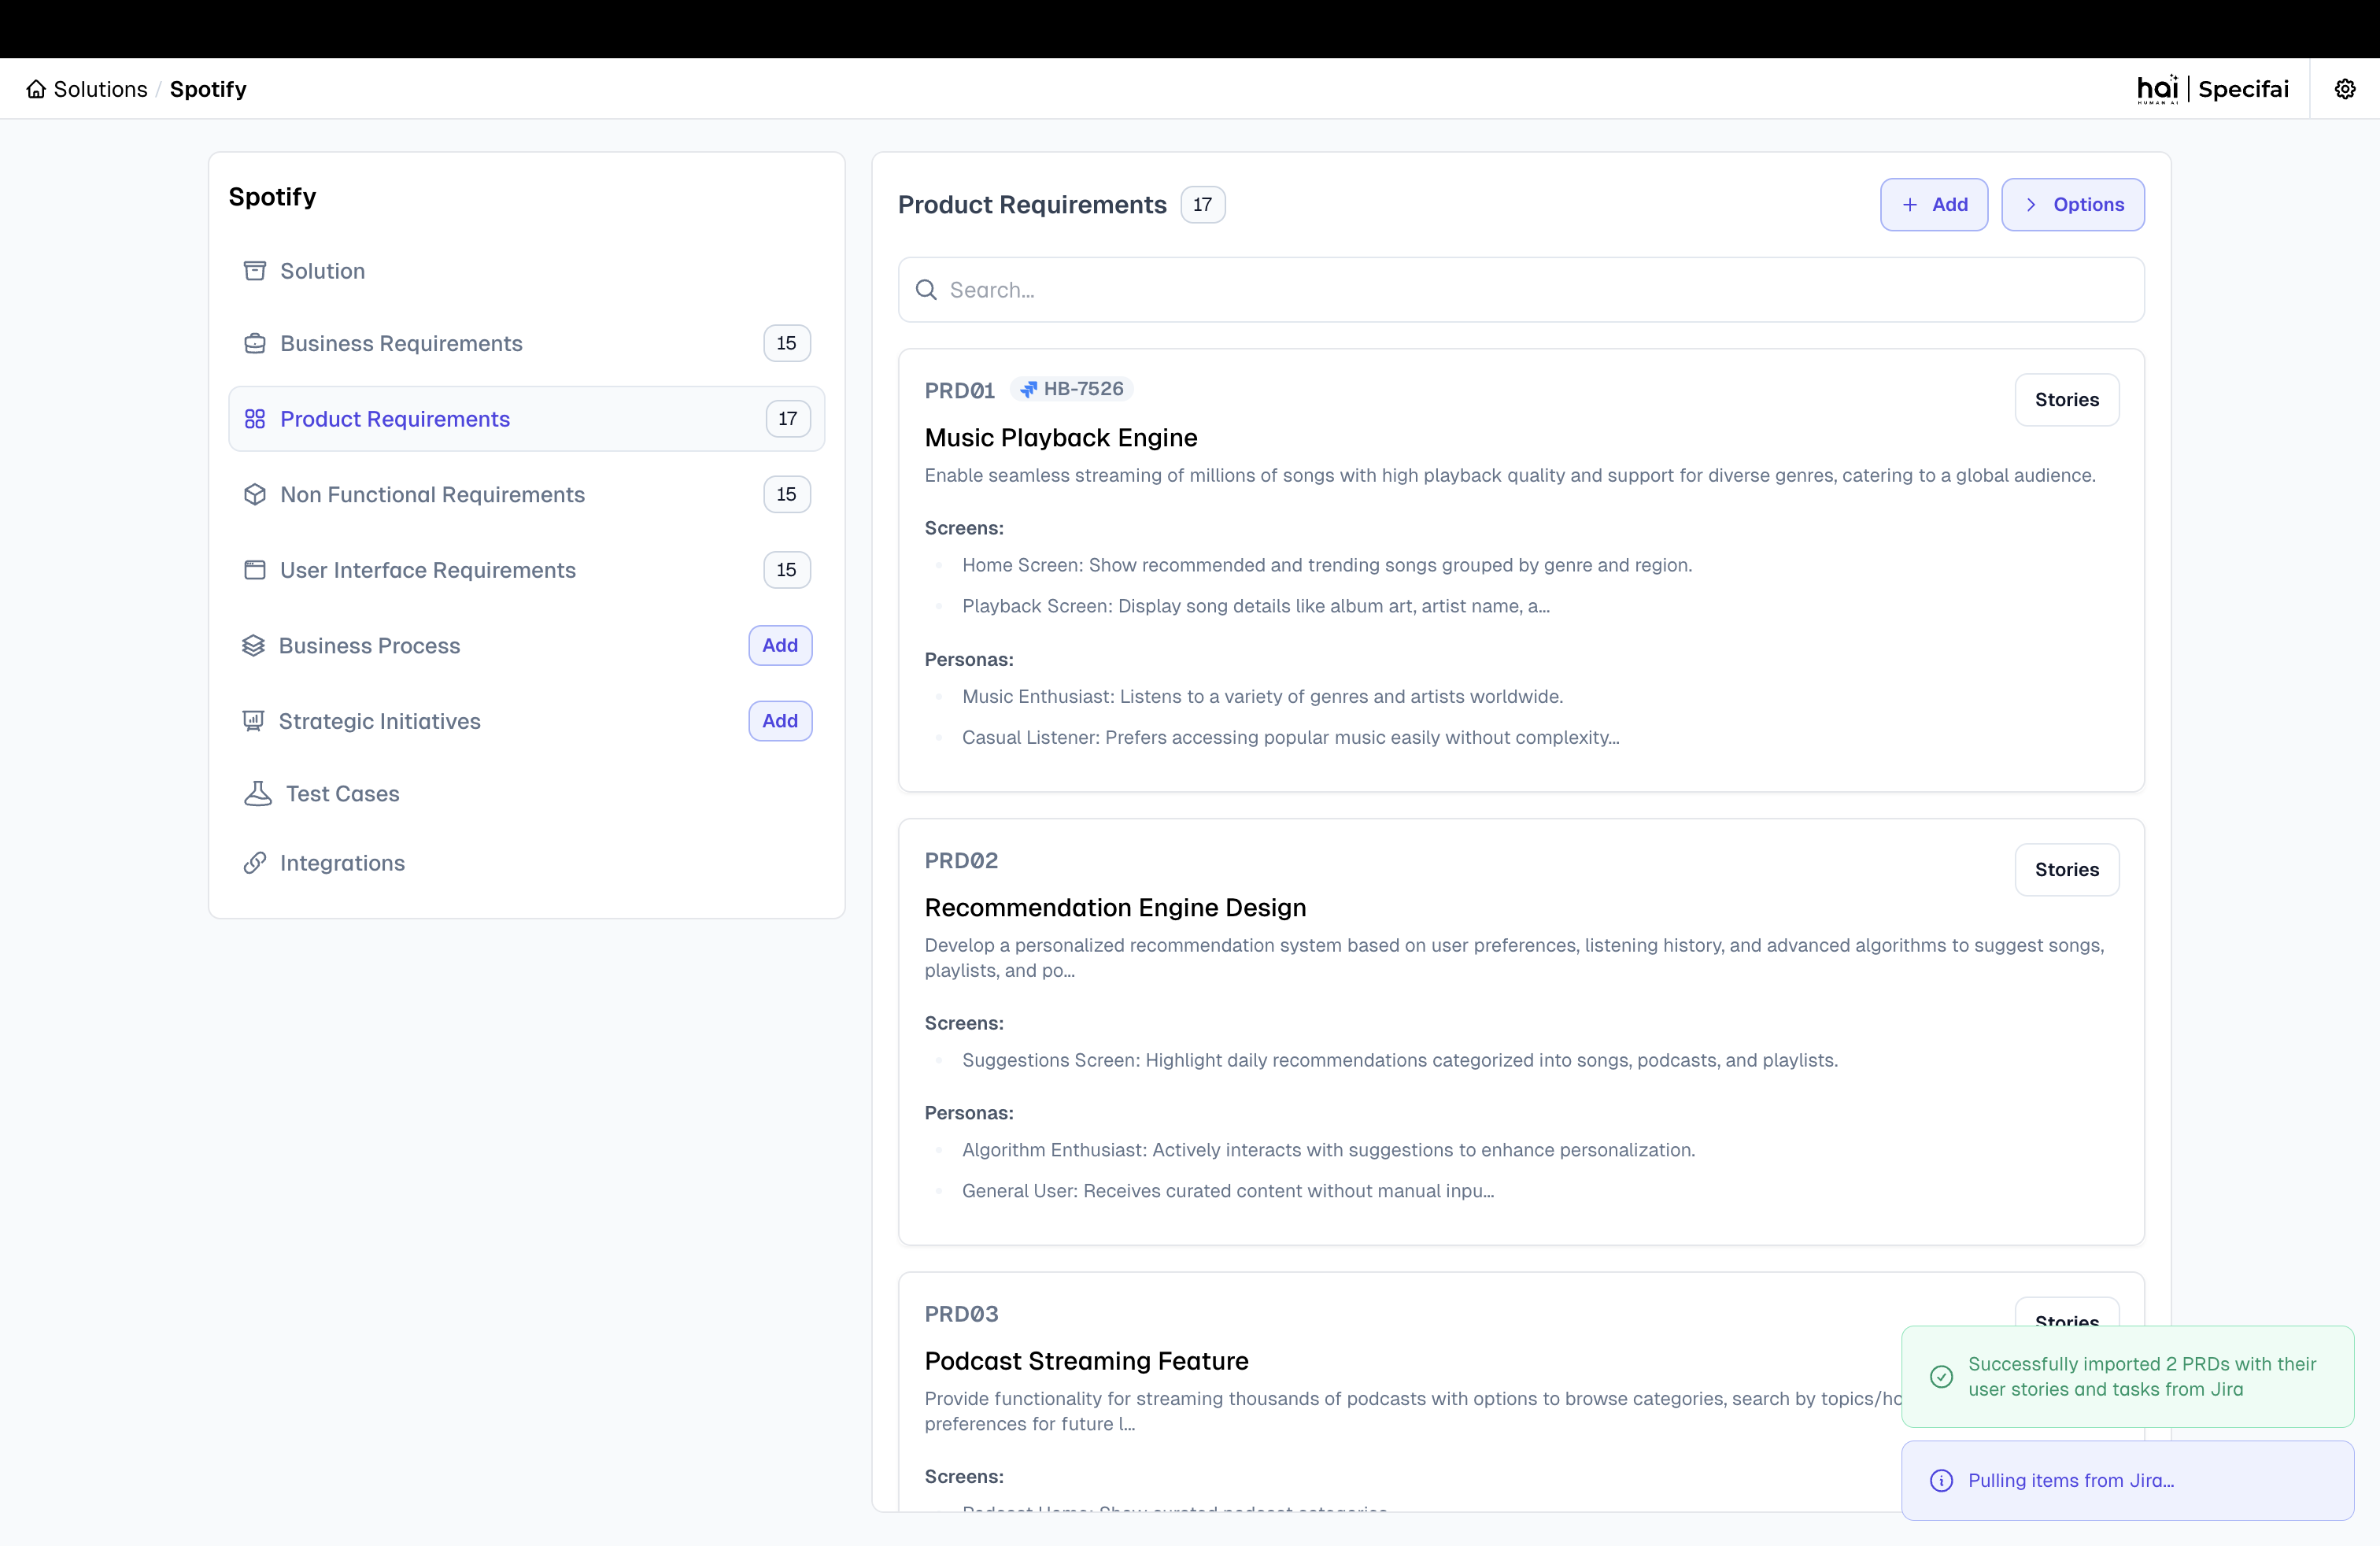Click the success checkmark icon in toast
Screen dimensions: 2380x1546
1941,1377
